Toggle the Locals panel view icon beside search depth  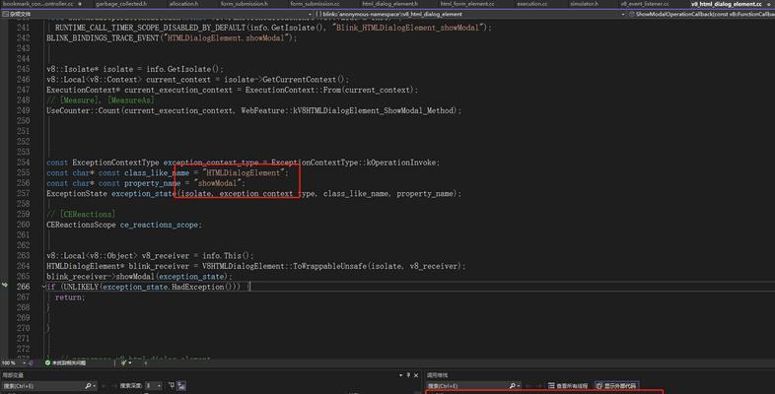(x=172, y=385)
